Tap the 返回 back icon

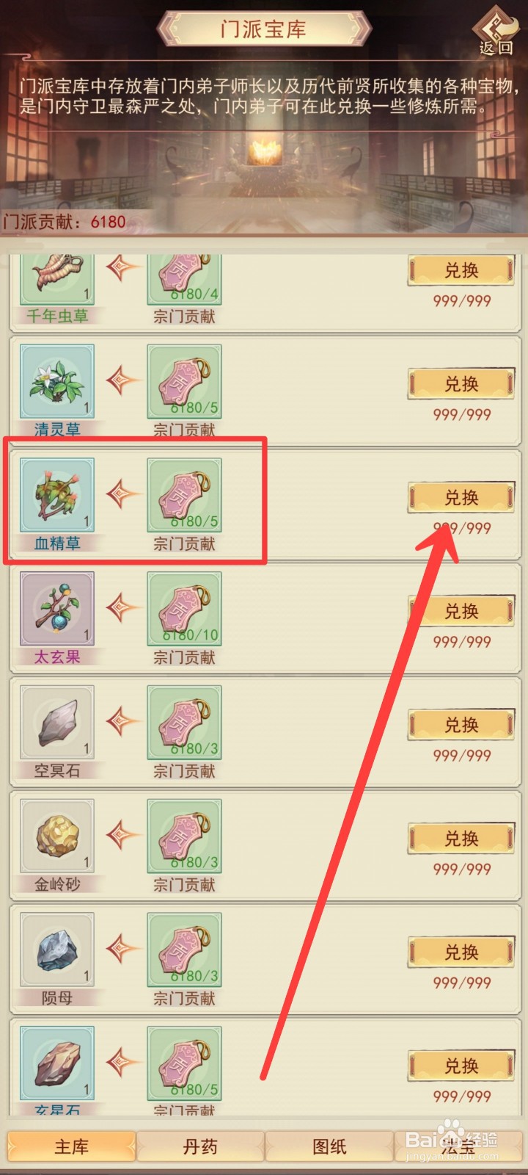[496, 32]
